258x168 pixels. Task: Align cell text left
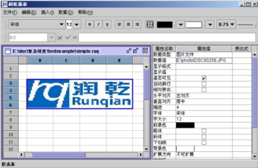coord(120,25)
